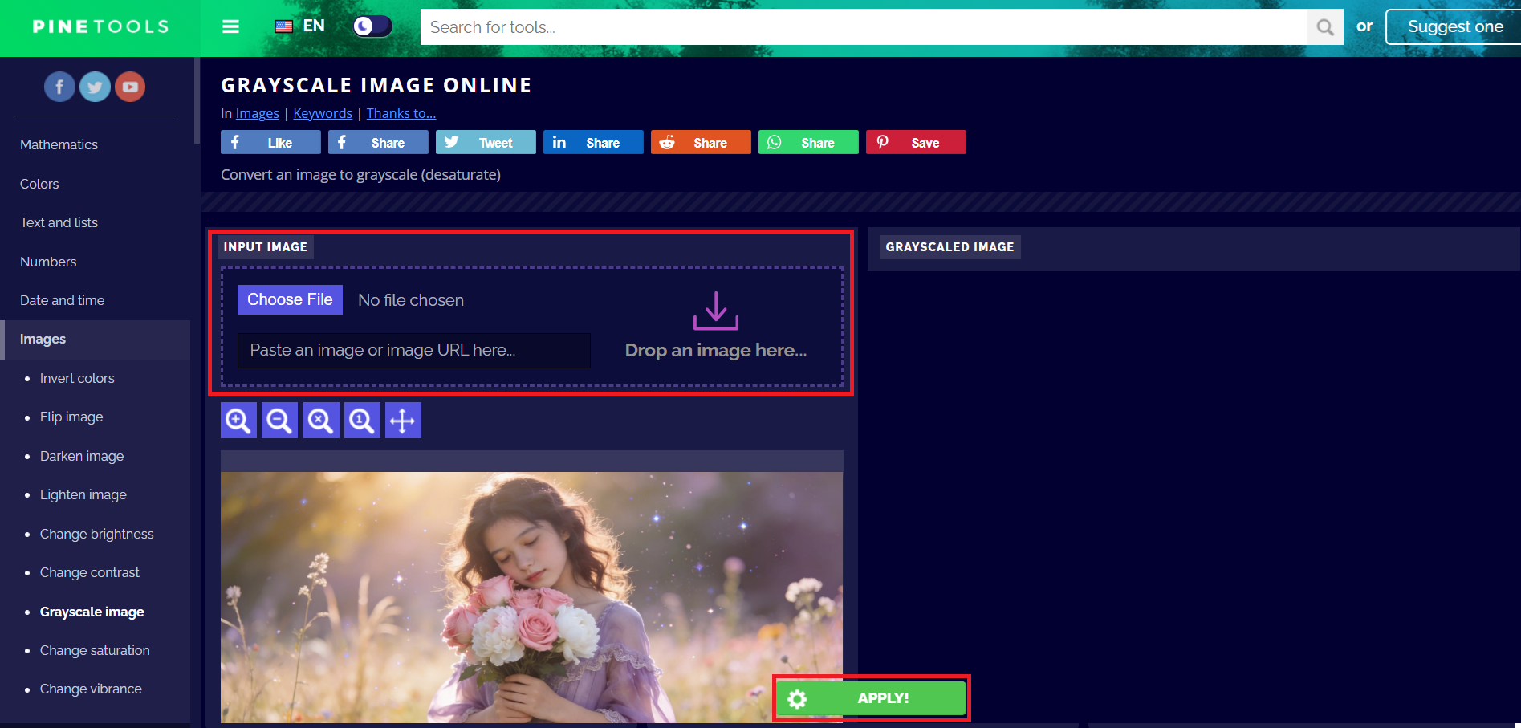Click the green APPLY! button
This screenshot has height=728, width=1521.
click(x=872, y=698)
